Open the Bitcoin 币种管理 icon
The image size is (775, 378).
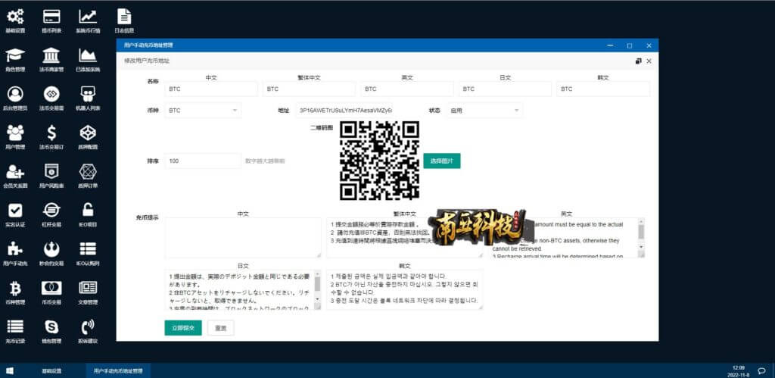(x=15, y=287)
